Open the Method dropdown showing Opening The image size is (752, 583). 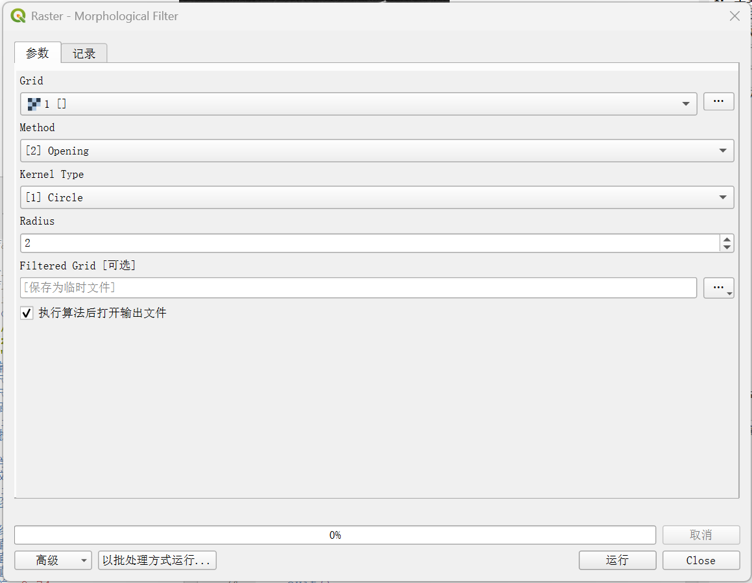click(376, 151)
